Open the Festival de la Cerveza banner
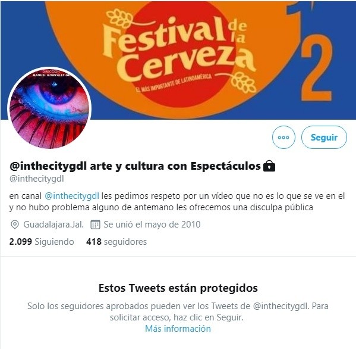Viewport: 356px width, 349px height. 178,60
